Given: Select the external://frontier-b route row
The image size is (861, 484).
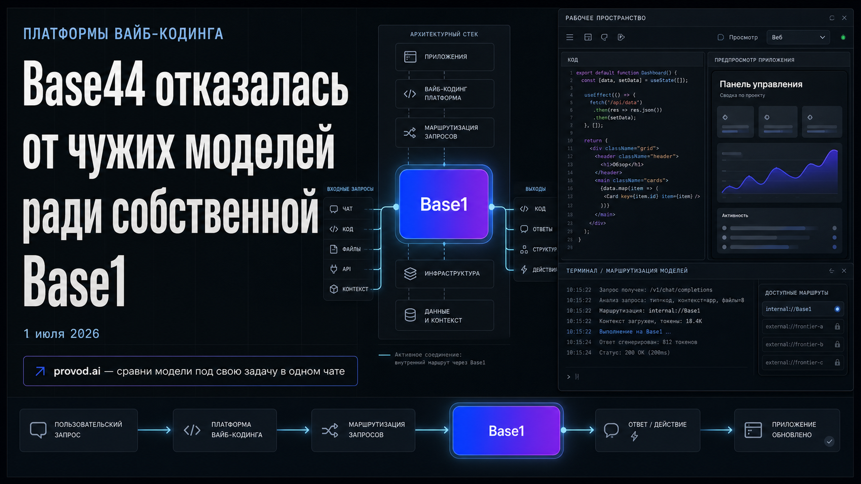Looking at the screenshot, I should (803, 345).
